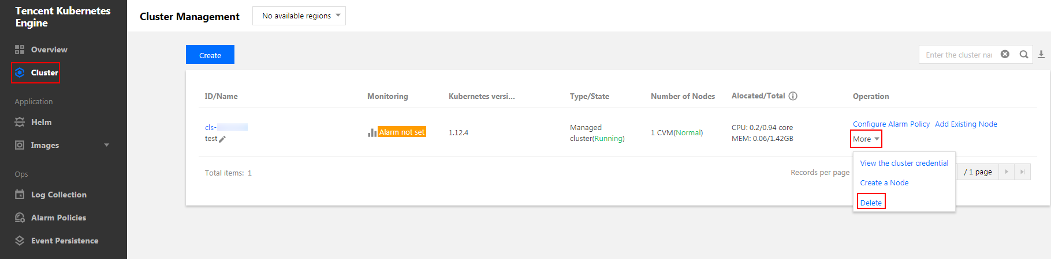Screen dimensions: 1051x259
Task: Open the Event Persistence menu item
Action: click(65, 241)
